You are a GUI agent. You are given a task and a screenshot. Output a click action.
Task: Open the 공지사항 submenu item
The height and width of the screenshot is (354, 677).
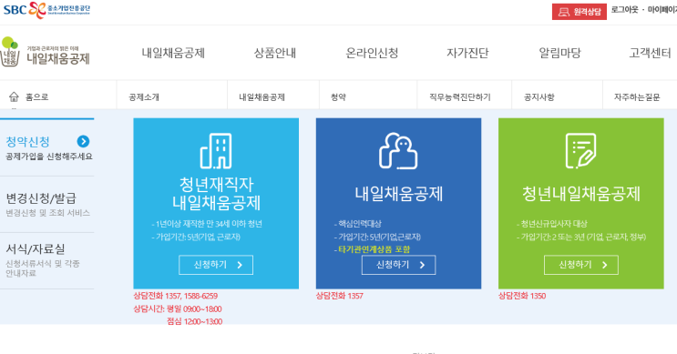click(539, 97)
